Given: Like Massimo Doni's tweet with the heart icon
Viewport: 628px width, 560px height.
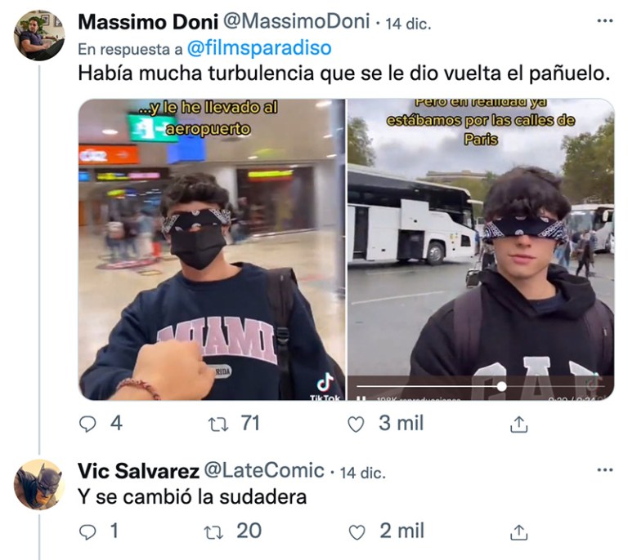Looking at the screenshot, I should tap(356, 424).
